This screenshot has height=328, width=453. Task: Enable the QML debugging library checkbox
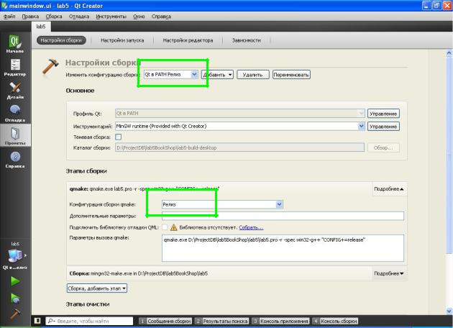click(x=165, y=227)
